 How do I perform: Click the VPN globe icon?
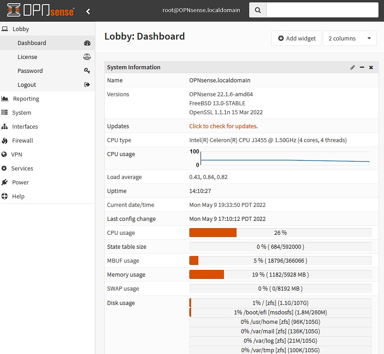tap(4, 154)
